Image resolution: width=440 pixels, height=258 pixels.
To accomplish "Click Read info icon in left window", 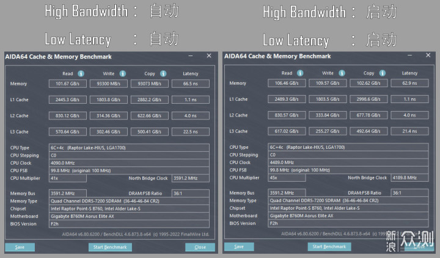I will (81, 74).
